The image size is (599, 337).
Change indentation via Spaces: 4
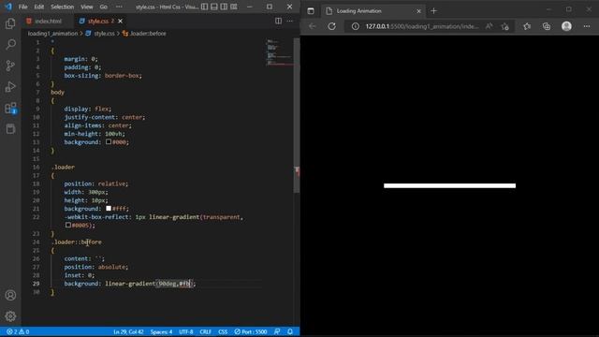(161, 331)
